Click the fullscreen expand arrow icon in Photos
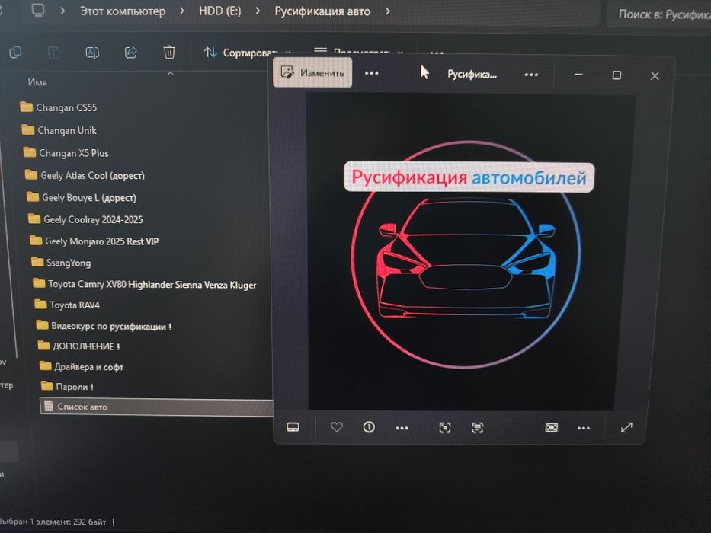The image size is (711, 533). 626,427
